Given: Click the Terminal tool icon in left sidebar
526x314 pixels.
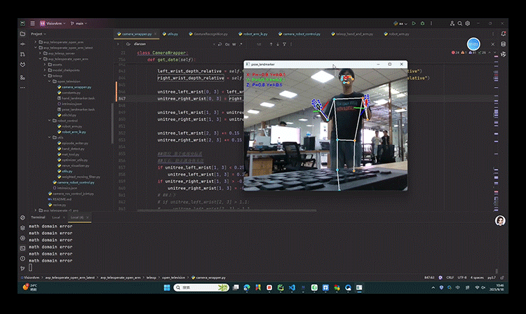Looking at the screenshot, I should pyautogui.click(x=23, y=247).
